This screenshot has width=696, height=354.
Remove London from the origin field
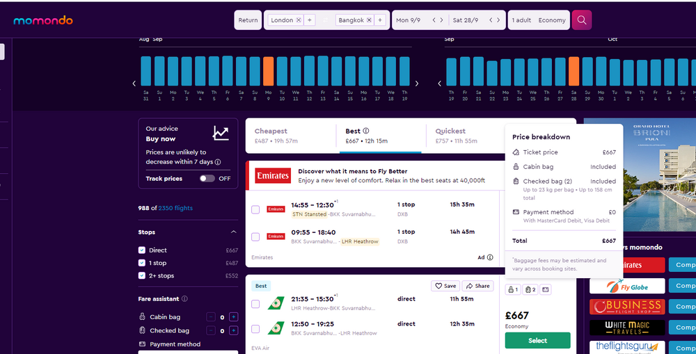click(299, 20)
